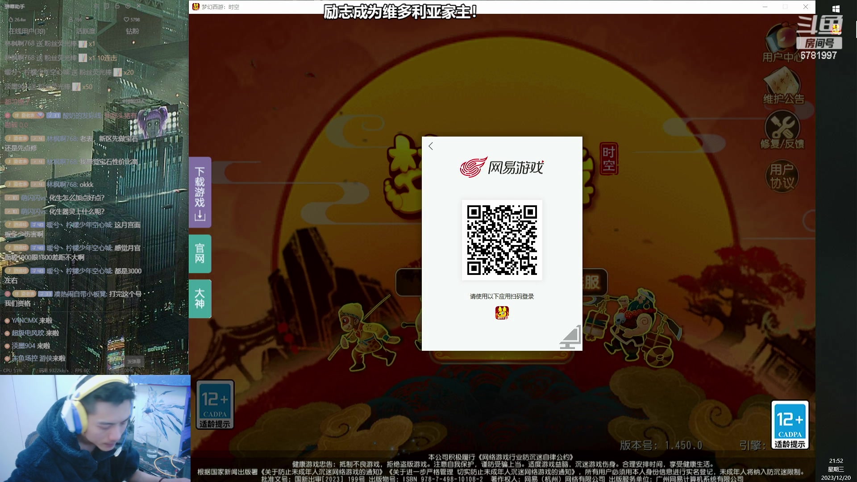
Task: Click the 5798 heart icon
Action: pos(126,20)
